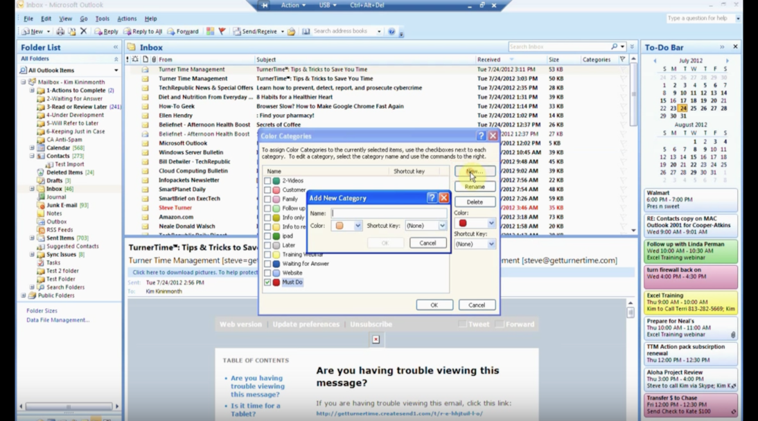Expand the To-Do Bar chevrons icon
The height and width of the screenshot is (421, 758).
click(722, 47)
